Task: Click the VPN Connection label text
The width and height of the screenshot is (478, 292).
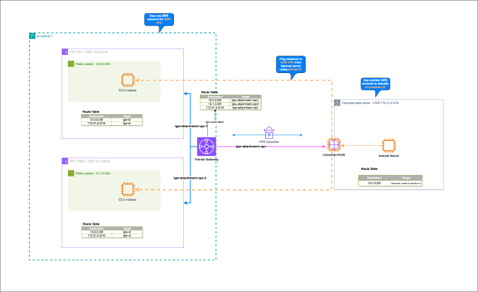Action: [269, 142]
